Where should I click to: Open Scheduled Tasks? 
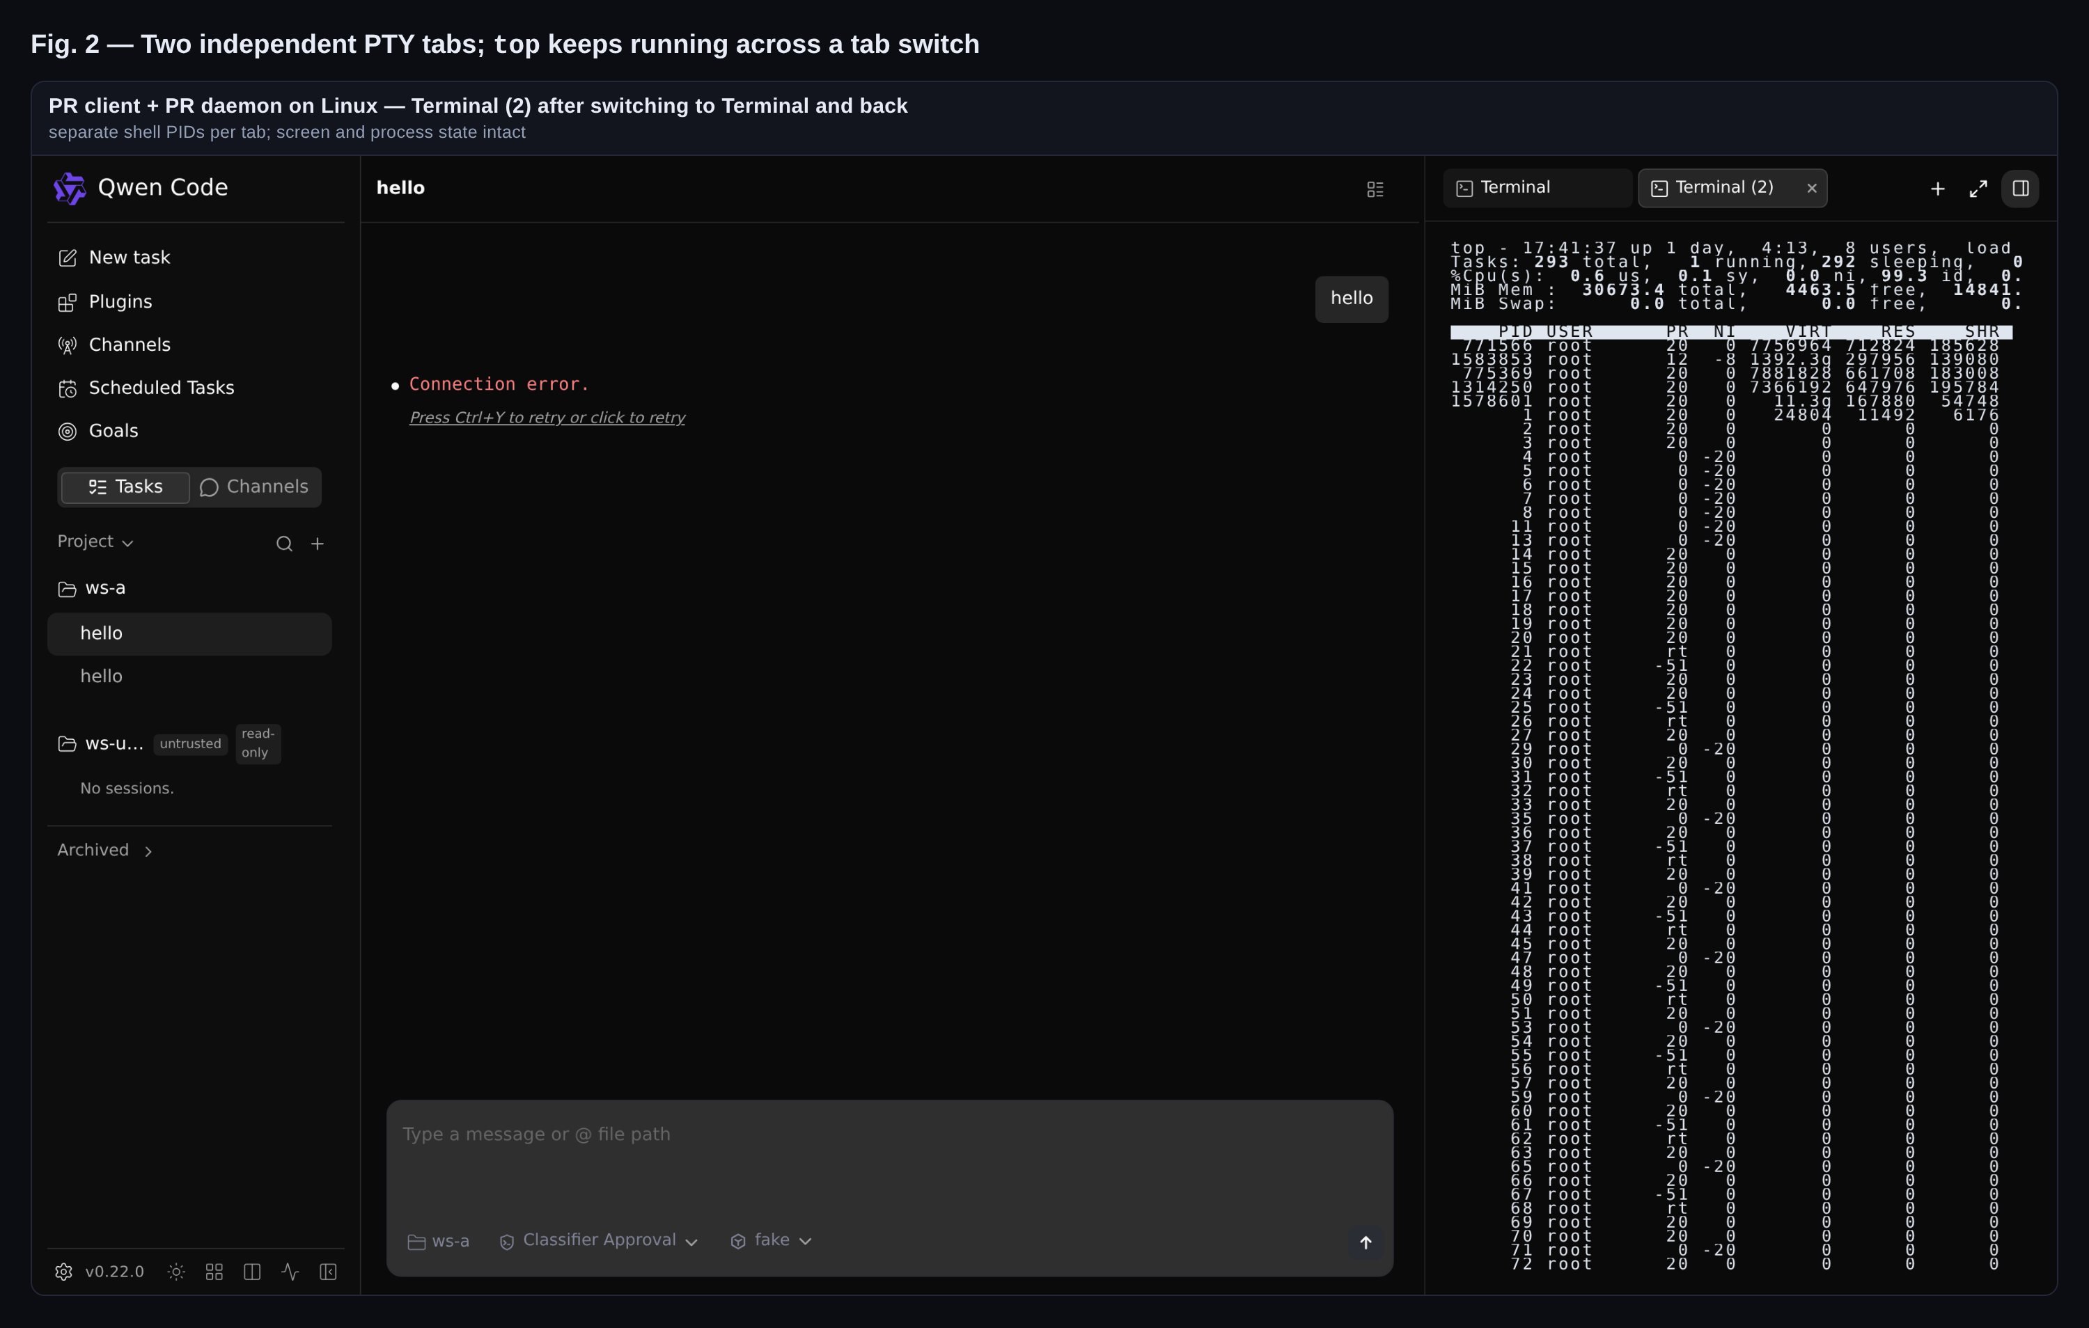pyautogui.click(x=195, y=388)
